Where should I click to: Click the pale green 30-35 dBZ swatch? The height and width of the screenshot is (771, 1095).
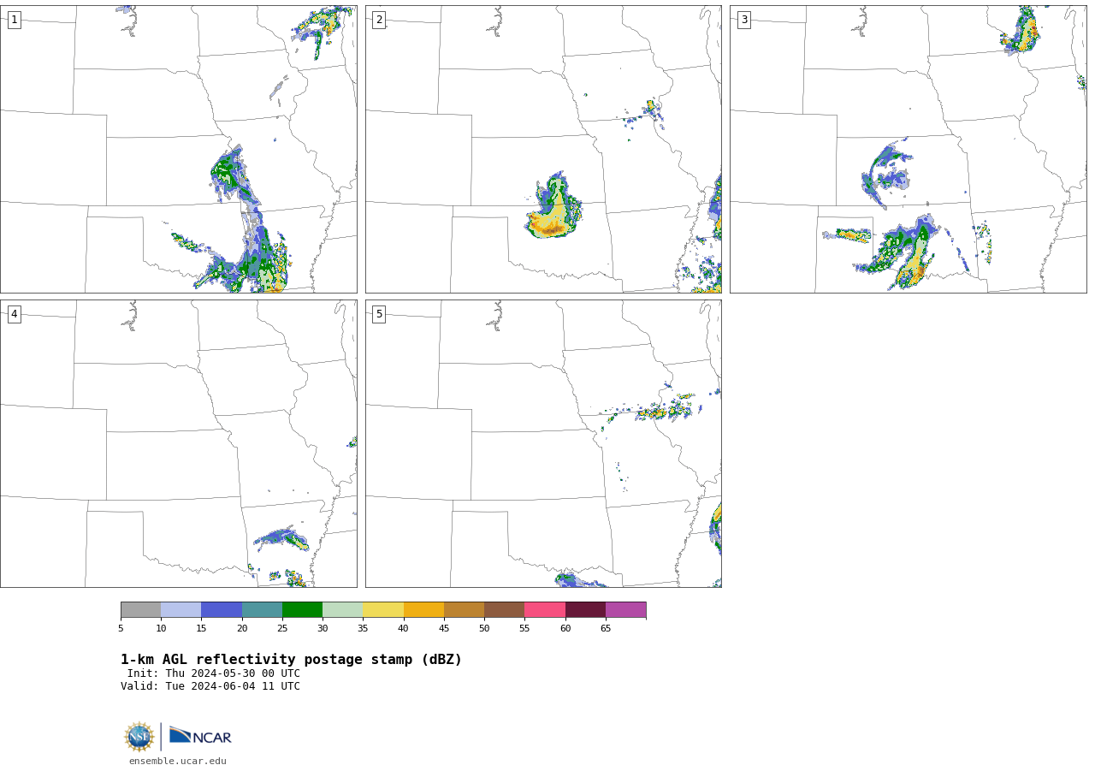coord(343,610)
